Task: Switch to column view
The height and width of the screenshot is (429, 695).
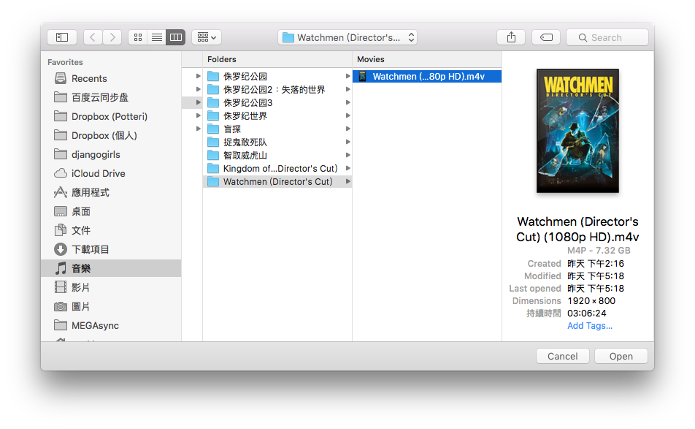Action: point(175,37)
